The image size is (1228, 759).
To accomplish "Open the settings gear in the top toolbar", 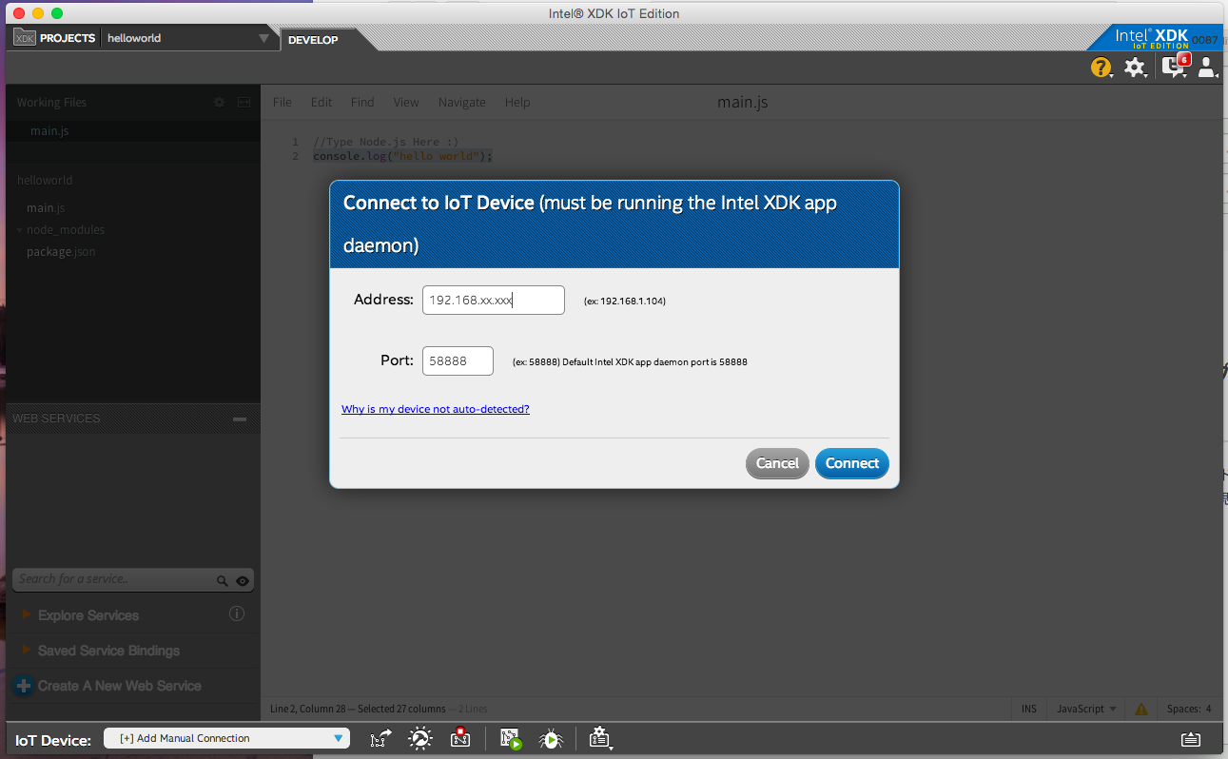I will pos(1136,68).
